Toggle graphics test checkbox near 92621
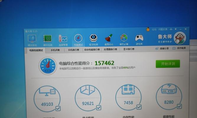This screenshot has width=197, height=118. tap(99, 108)
